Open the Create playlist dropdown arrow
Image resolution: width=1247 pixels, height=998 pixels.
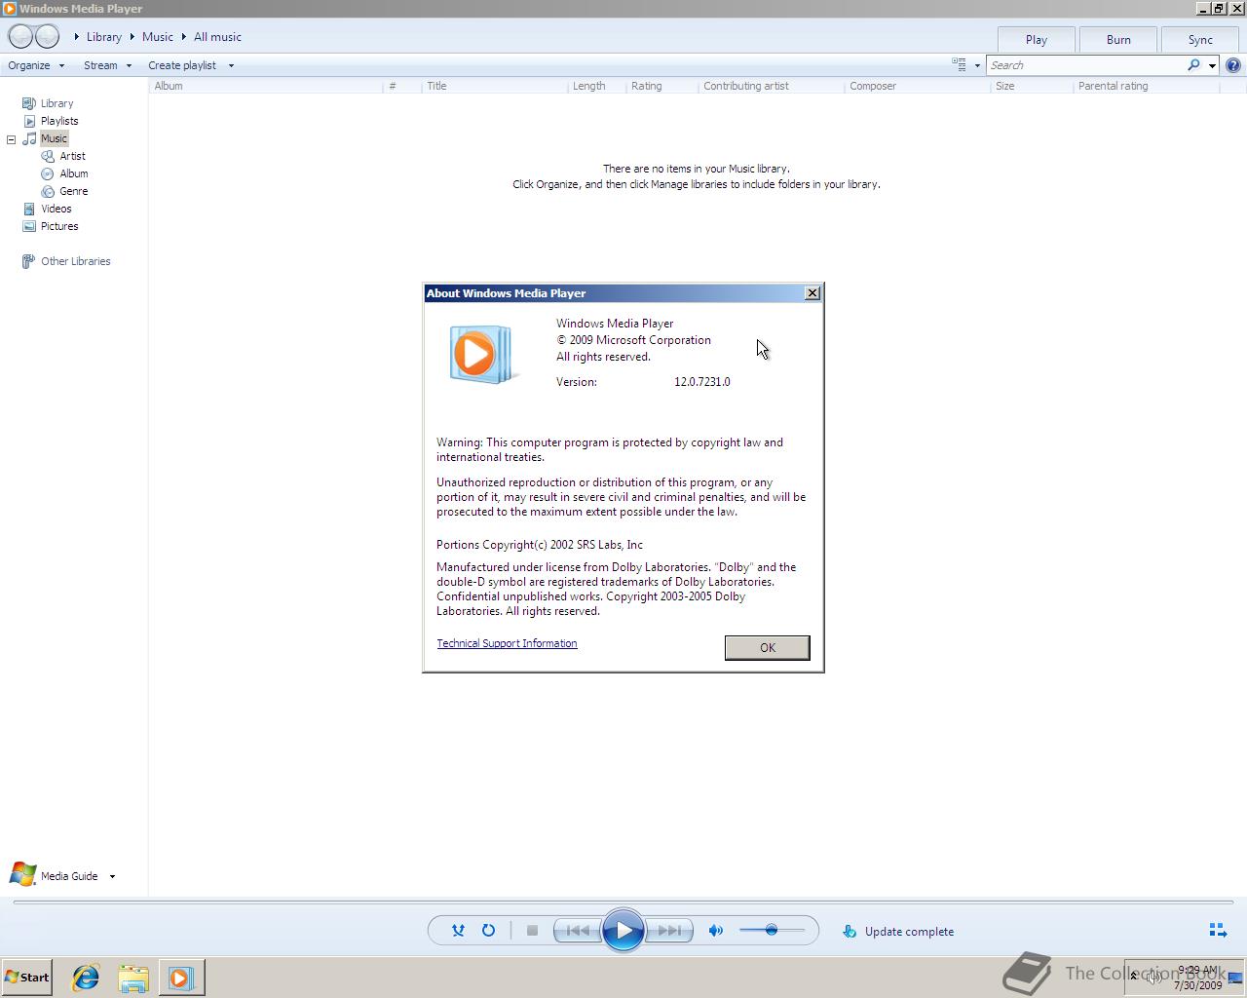coord(231,65)
